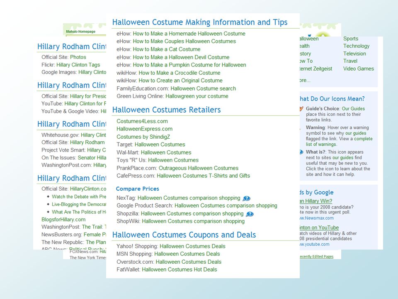Image resolution: width=398 pixels, height=299 pixels.
Task: Open 'How to Create an Original Costume'
Action: point(180,81)
